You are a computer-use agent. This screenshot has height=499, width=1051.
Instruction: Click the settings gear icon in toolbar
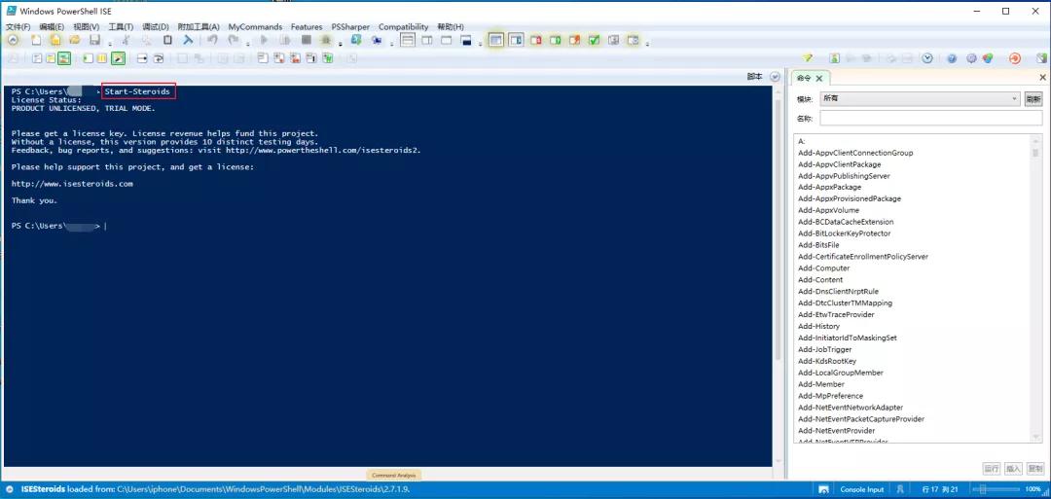pos(970,58)
